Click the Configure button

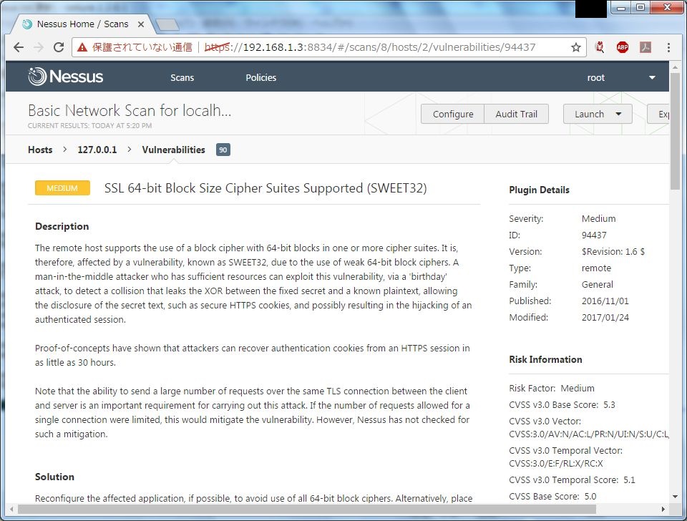452,114
